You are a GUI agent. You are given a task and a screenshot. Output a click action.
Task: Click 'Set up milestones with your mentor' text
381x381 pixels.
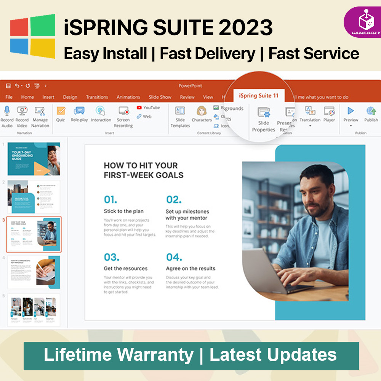(187, 215)
